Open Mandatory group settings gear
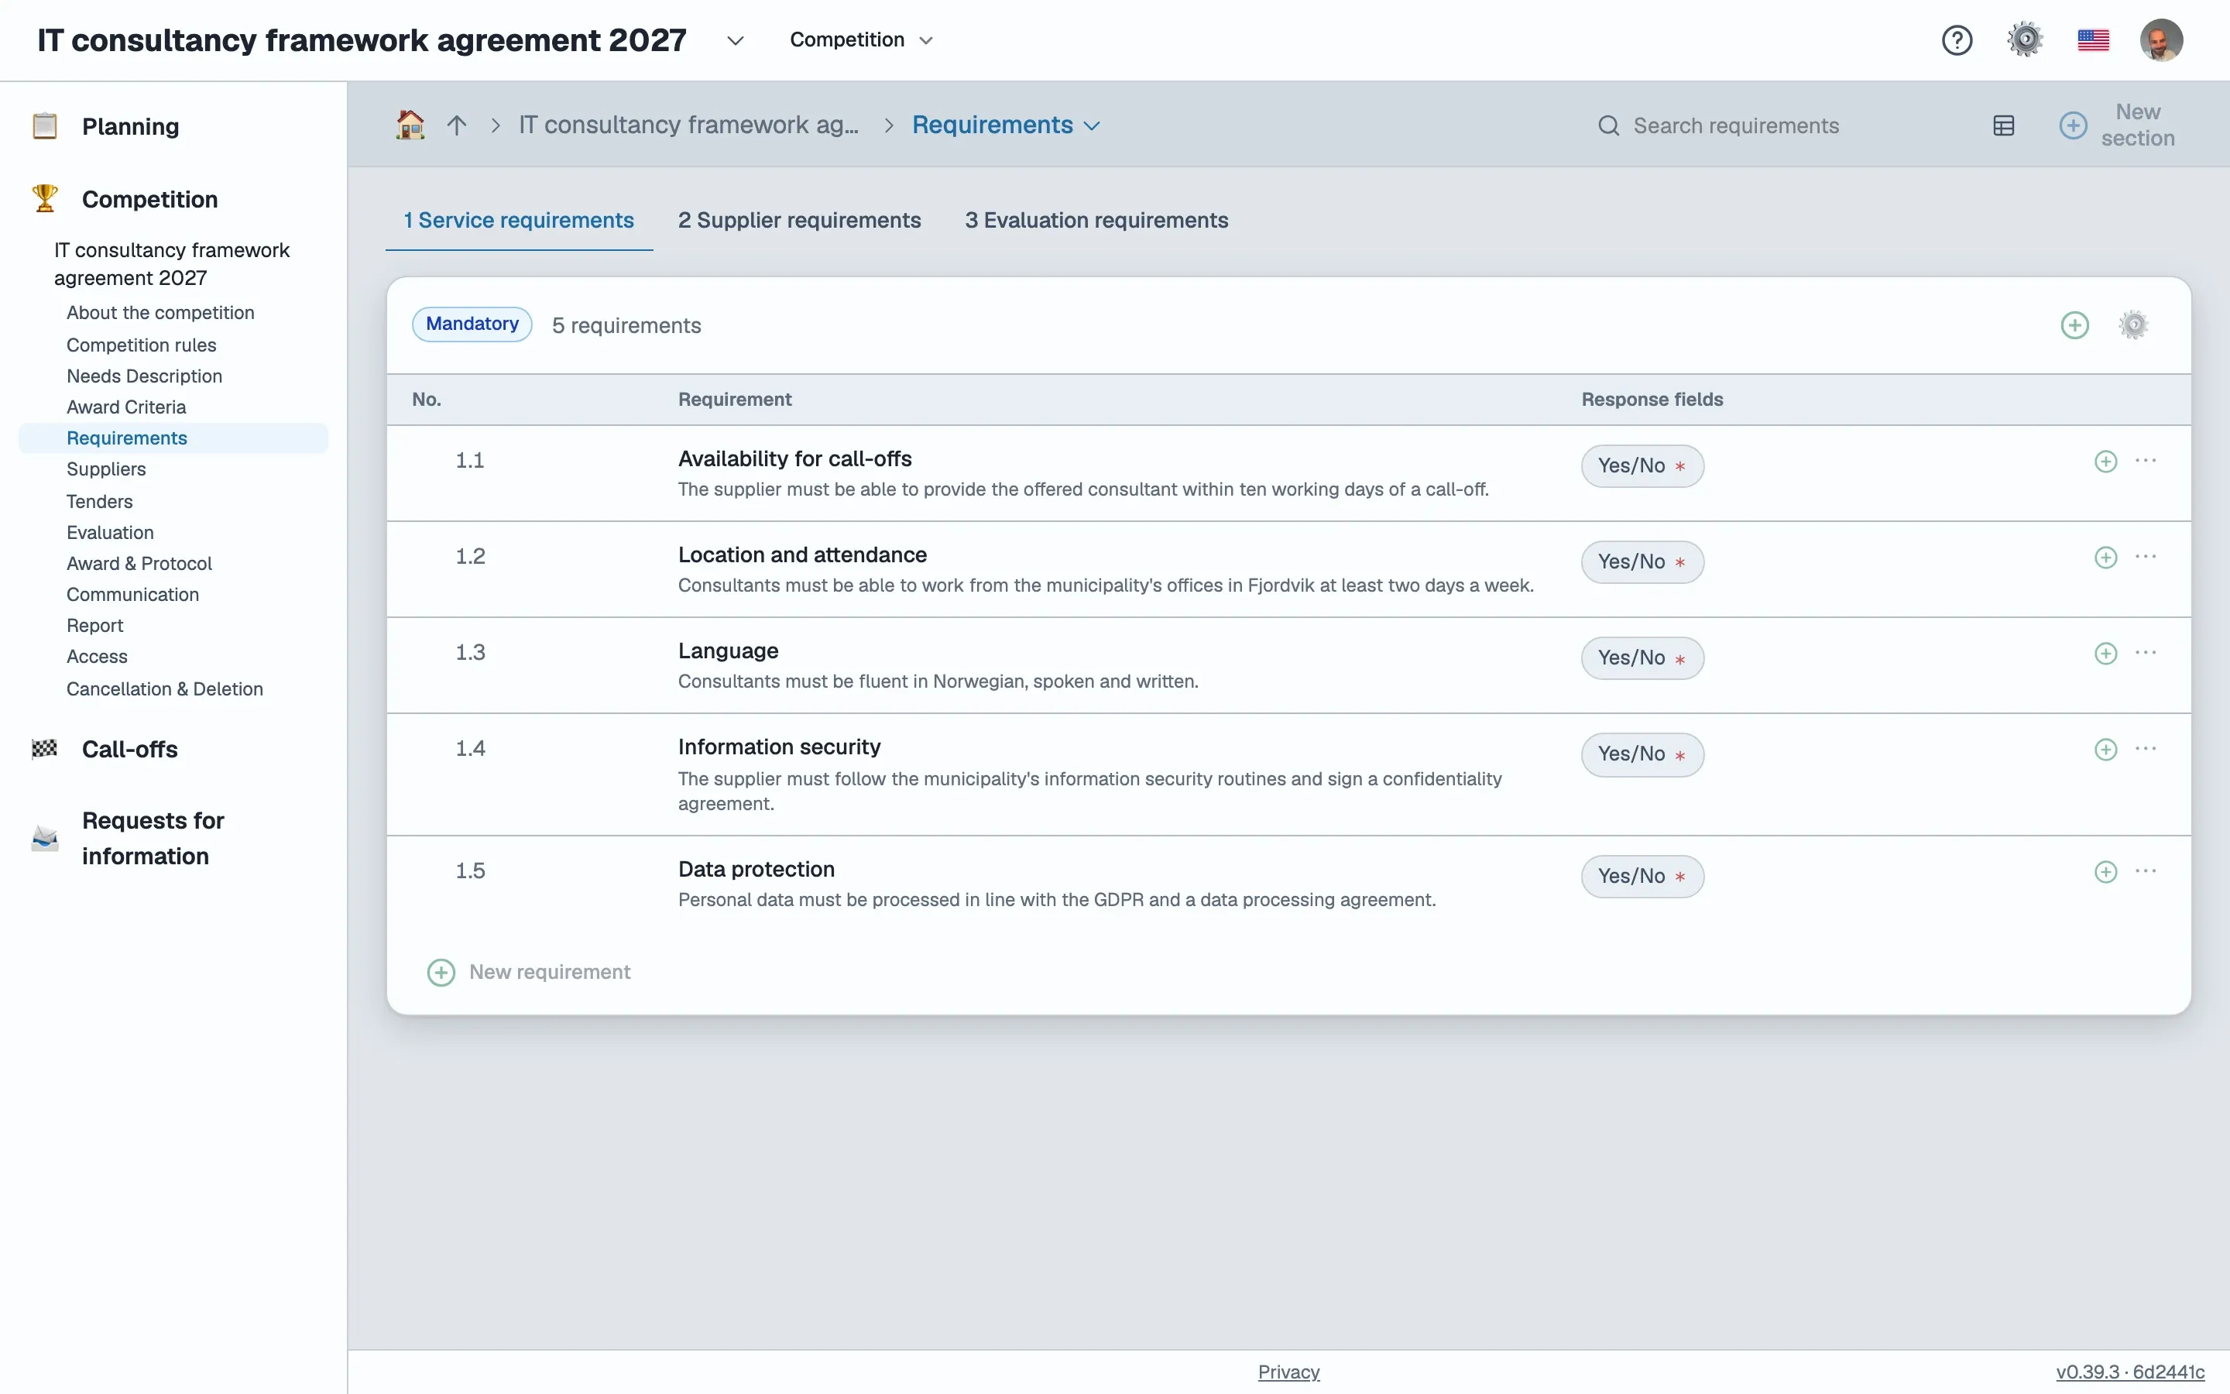 click(2133, 324)
